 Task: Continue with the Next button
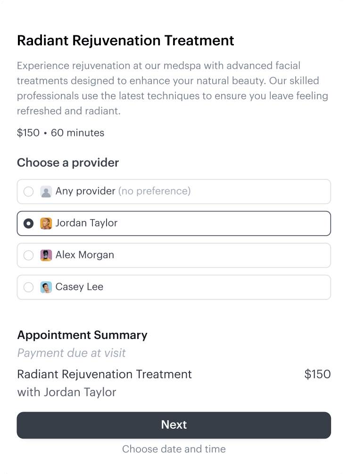pos(174,425)
